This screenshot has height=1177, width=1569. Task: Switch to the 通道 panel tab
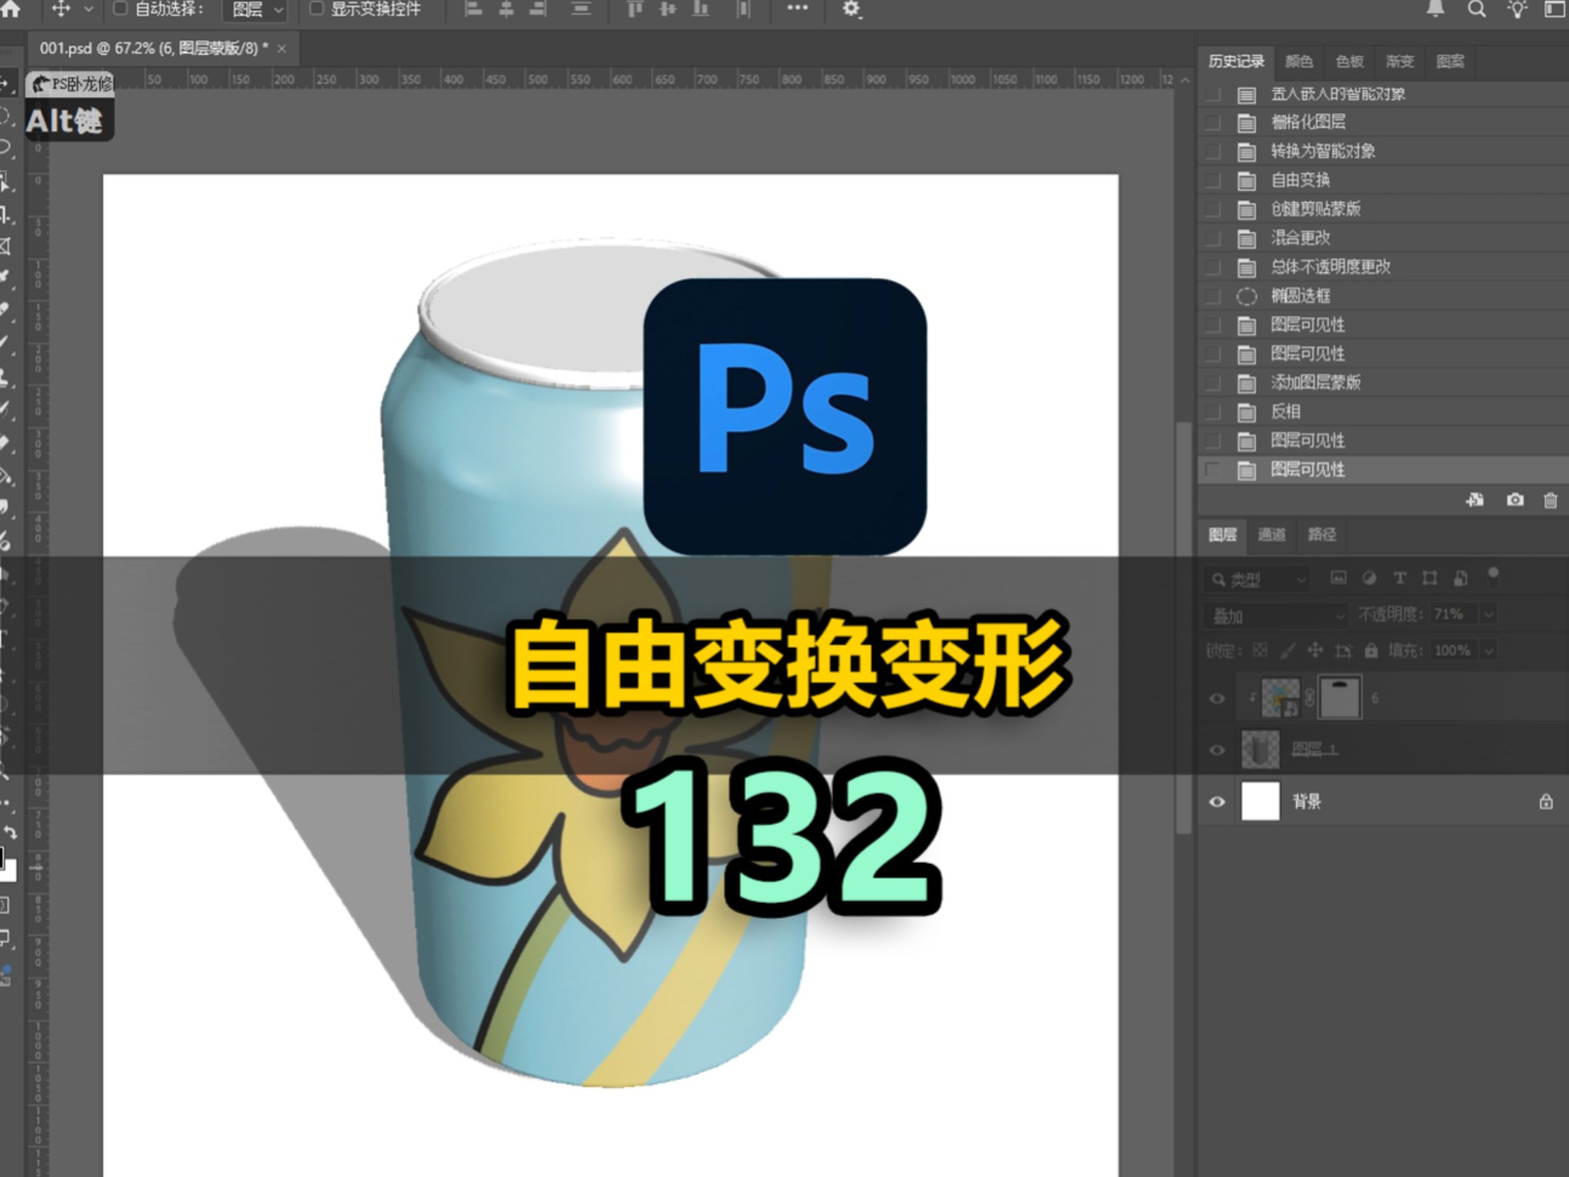click(x=1272, y=535)
